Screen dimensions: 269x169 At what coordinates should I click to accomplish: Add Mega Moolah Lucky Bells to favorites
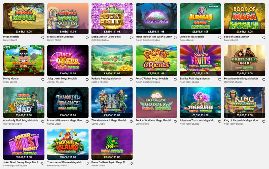click(131, 38)
